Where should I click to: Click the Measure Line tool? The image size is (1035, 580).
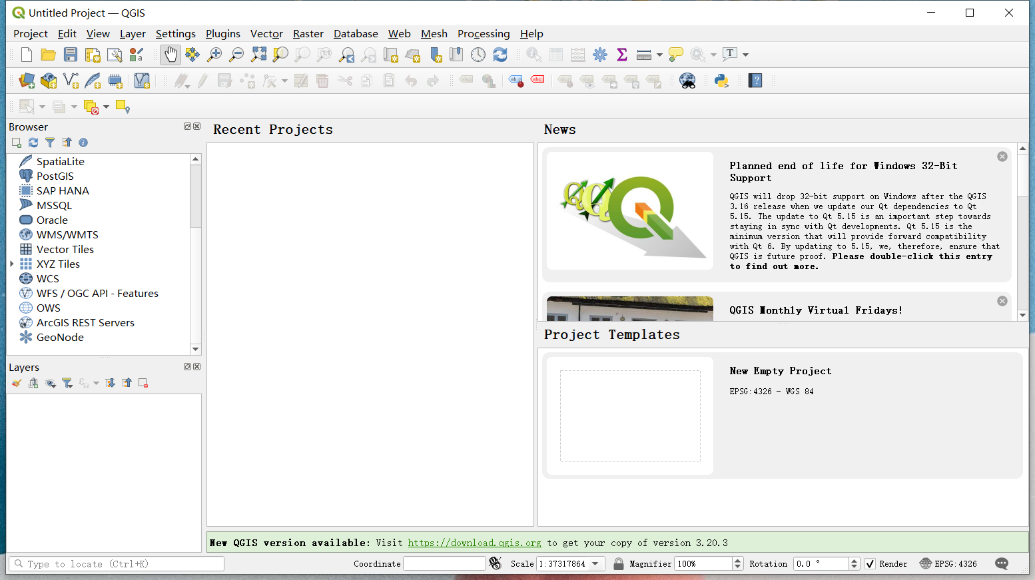pyautogui.click(x=643, y=54)
